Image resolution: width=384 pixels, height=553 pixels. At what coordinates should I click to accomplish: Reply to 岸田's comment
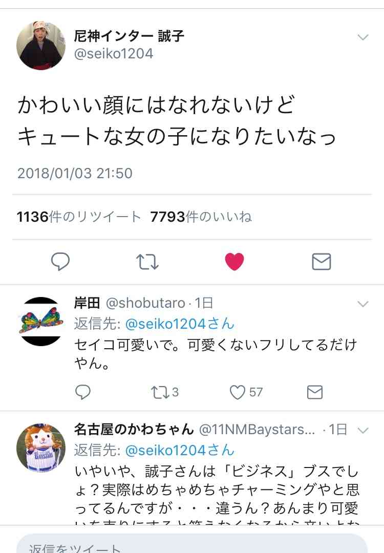[x=83, y=392]
